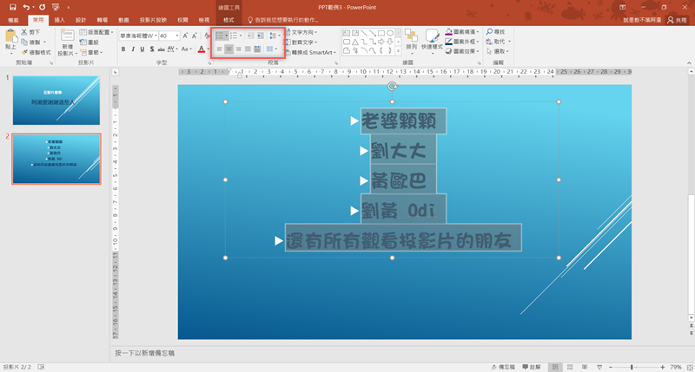Click the Arrange (排列) icon

click(x=410, y=39)
